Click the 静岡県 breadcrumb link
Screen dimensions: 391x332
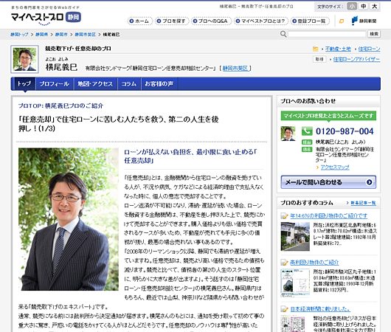click(x=41, y=35)
